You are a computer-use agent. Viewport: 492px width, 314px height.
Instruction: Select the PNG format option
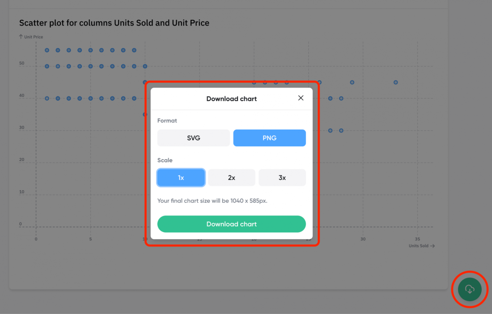pyautogui.click(x=269, y=138)
